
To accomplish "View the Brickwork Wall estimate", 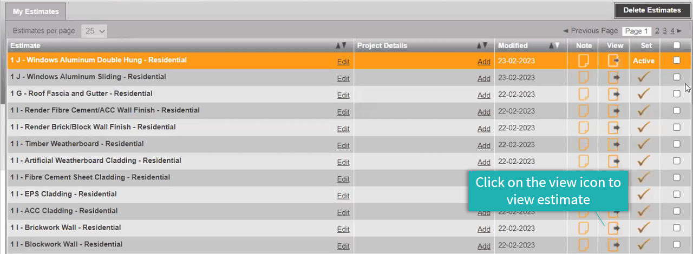I will [x=614, y=228].
